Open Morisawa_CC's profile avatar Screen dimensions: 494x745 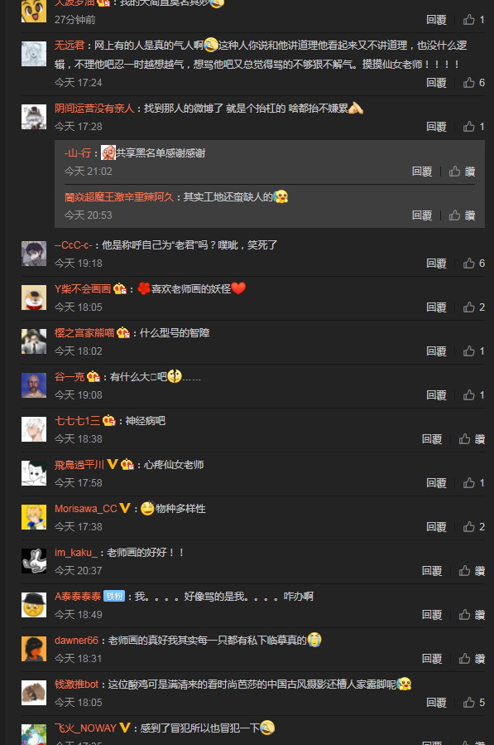pyautogui.click(x=34, y=517)
